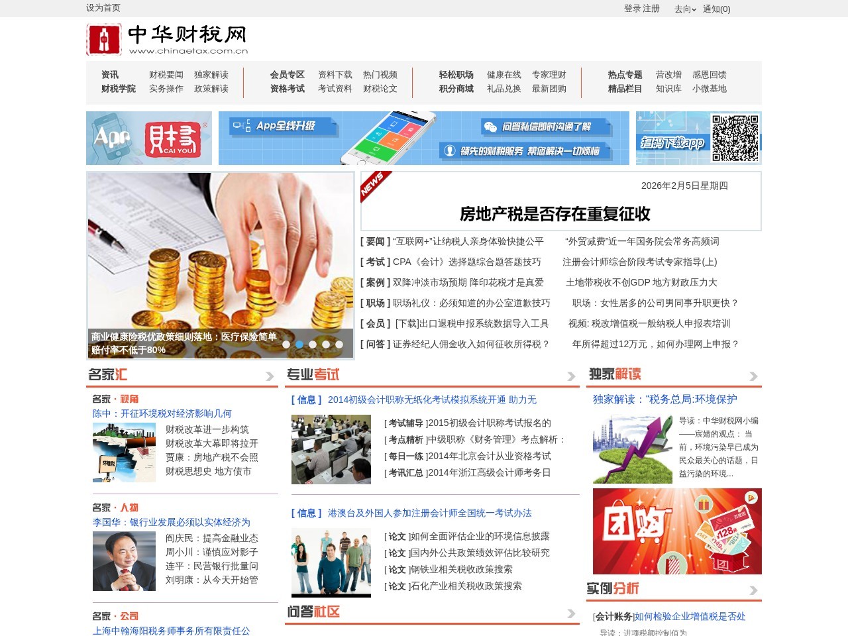Open the 注册 link
Screen dimensions: 848x636
coord(651,9)
